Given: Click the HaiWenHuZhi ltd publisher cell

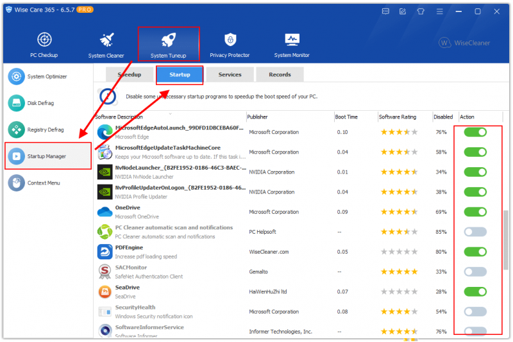Looking at the screenshot, I should click(x=268, y=291).
